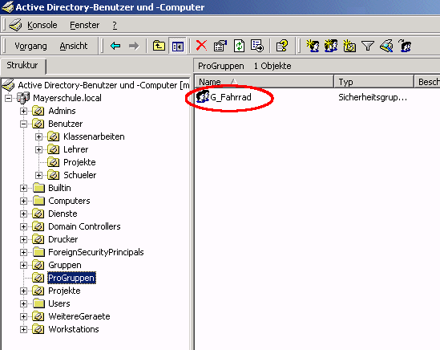This screenshot has height=350, width=440.
Task: Click the Computers folder icon
Action: point(38,201)
